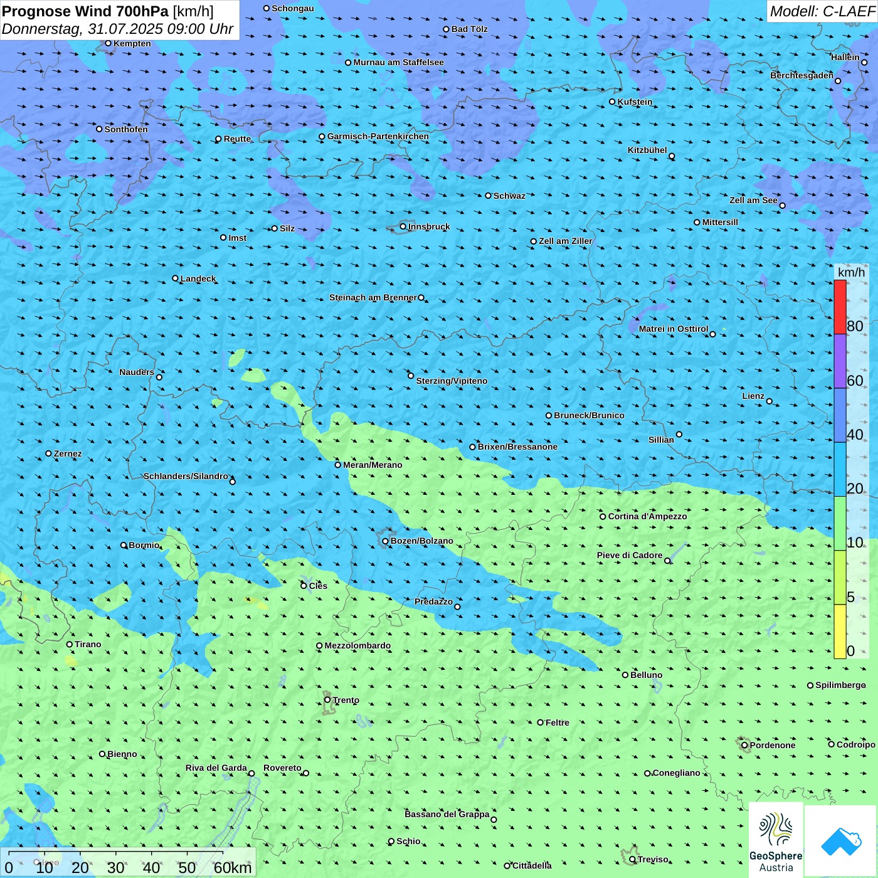878x878 pixels.
Task: Click the GeoSphere Austria logo
Action: (x=776, y=842)
